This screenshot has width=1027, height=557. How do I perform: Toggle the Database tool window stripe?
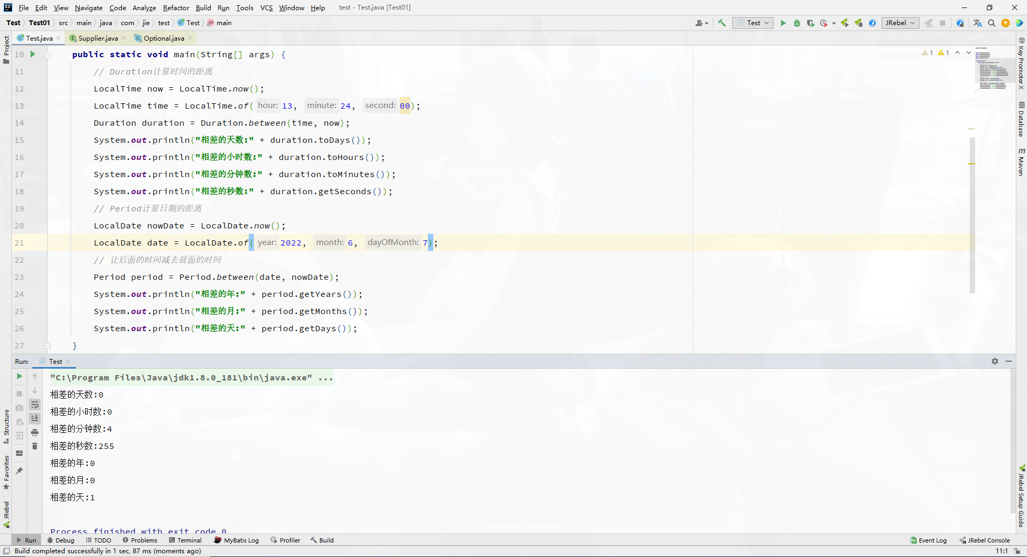(1021, 119)
